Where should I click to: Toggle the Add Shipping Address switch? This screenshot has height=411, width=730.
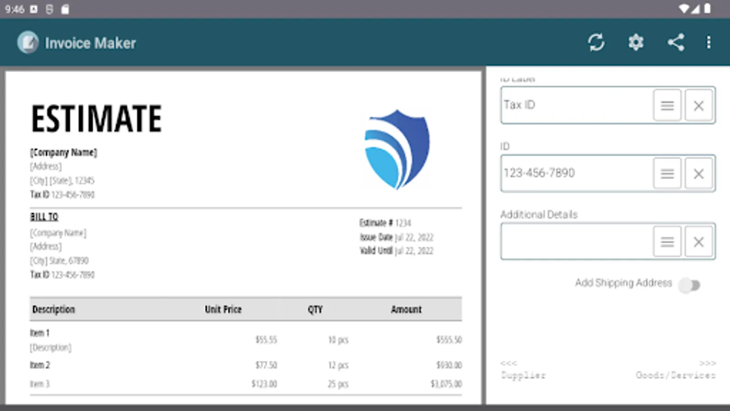[x=689, y=285]
